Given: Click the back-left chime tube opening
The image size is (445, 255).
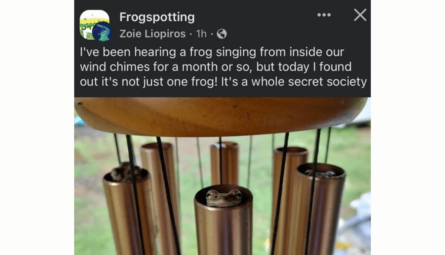Looking at the screenshot, I should (x=156, y=146).
